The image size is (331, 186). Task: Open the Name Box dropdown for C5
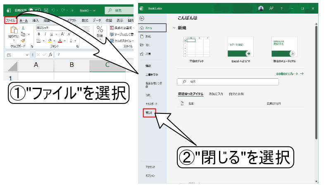click(27, 54)
